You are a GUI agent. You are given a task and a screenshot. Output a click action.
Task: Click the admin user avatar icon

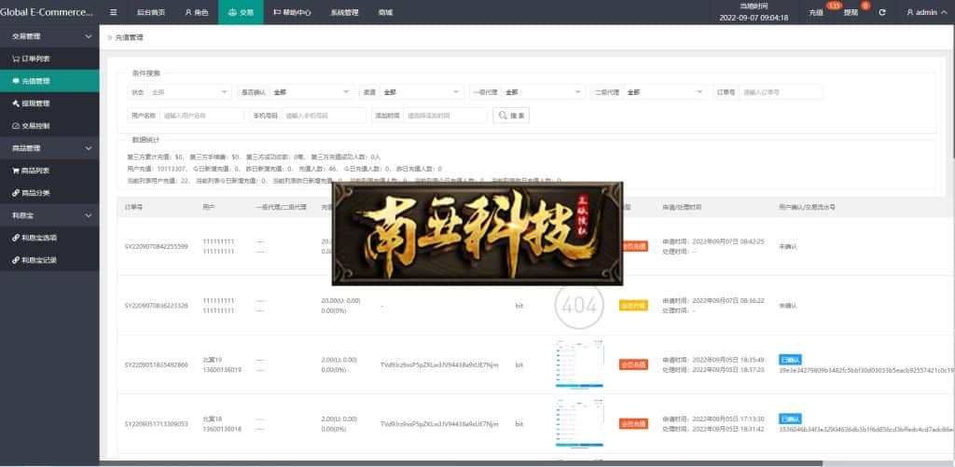tap(910, 12)
